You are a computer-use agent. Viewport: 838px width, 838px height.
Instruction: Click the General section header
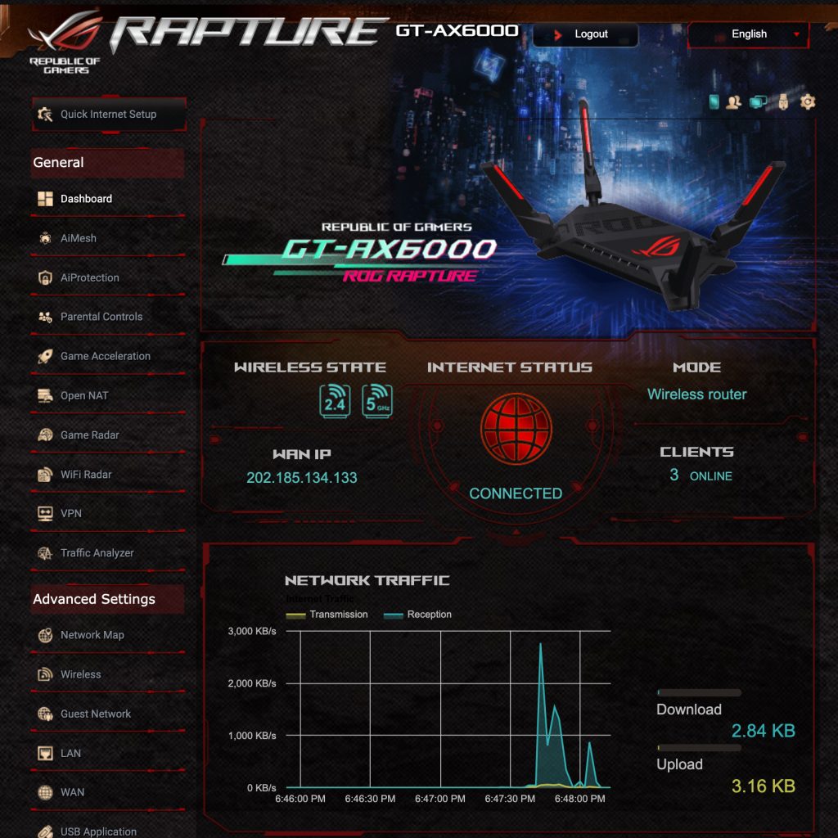[x=107, y=163]
